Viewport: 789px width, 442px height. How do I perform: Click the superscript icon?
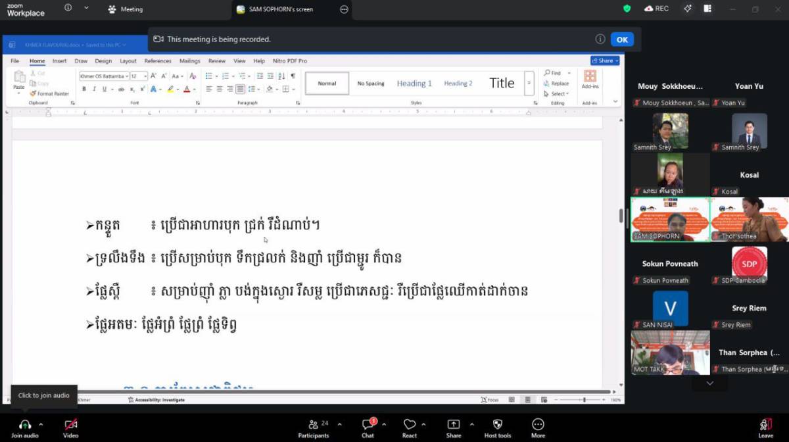pos(143,89)
